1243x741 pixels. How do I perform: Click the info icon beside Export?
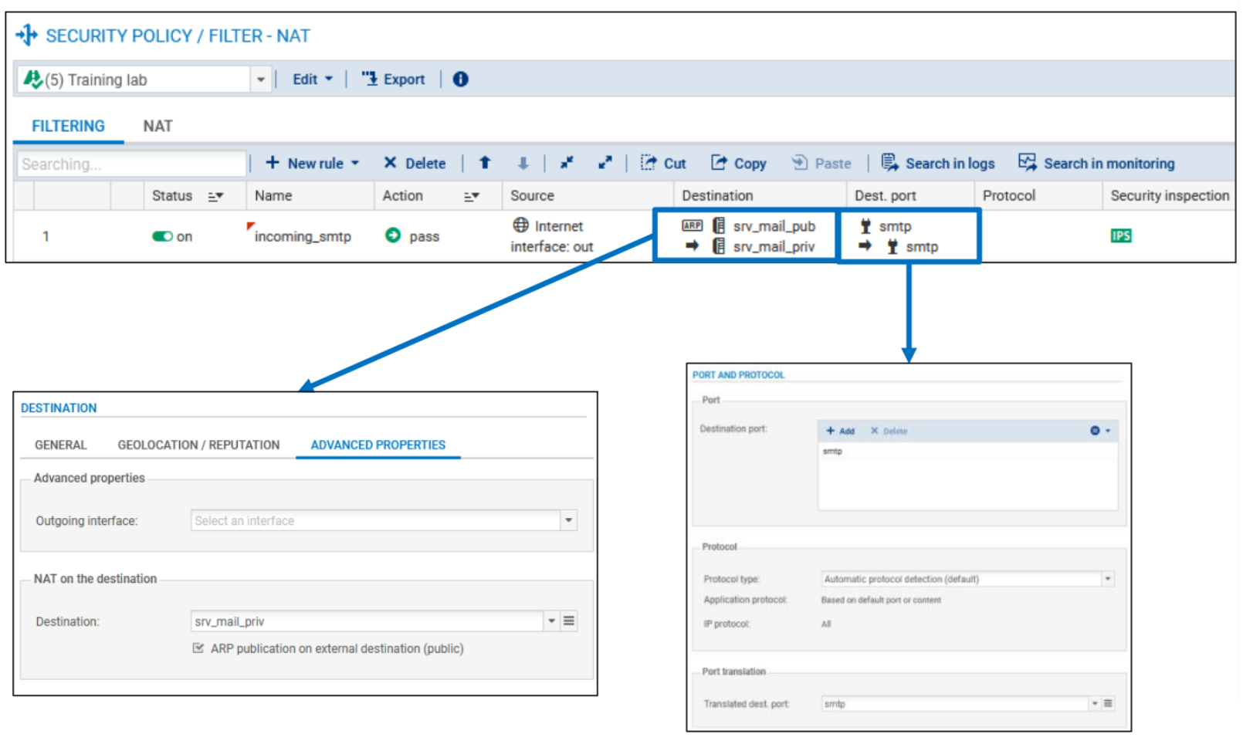(460, 80)
